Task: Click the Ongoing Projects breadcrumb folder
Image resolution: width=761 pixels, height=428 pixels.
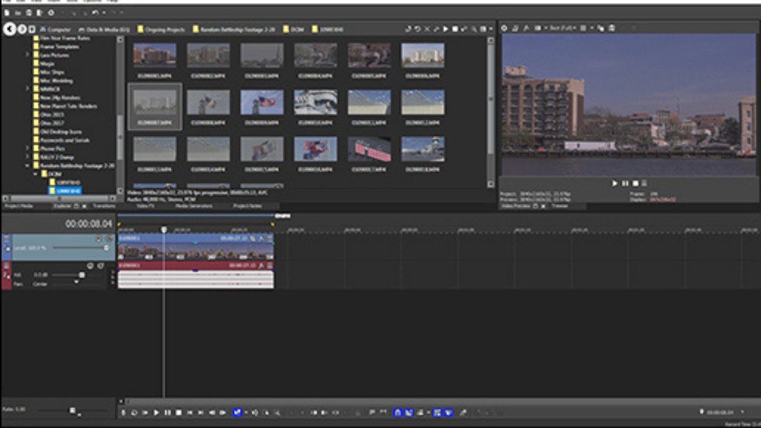Action: (161, 29)
